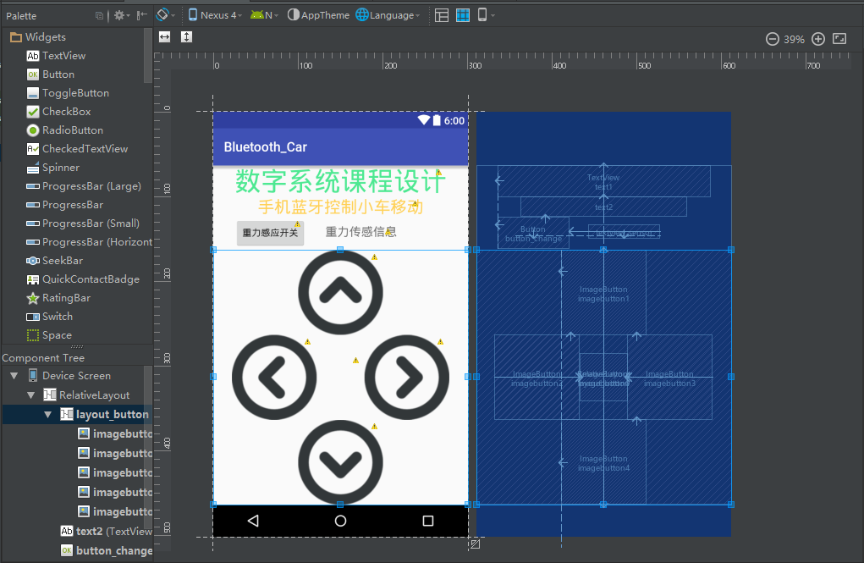Click the screen orientation icon

[x=162, y=15]
